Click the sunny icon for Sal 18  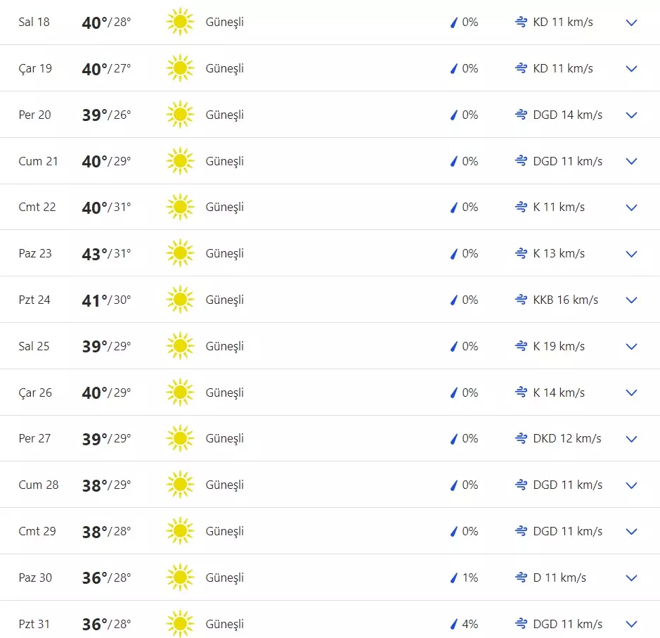[x=180, y=23]
